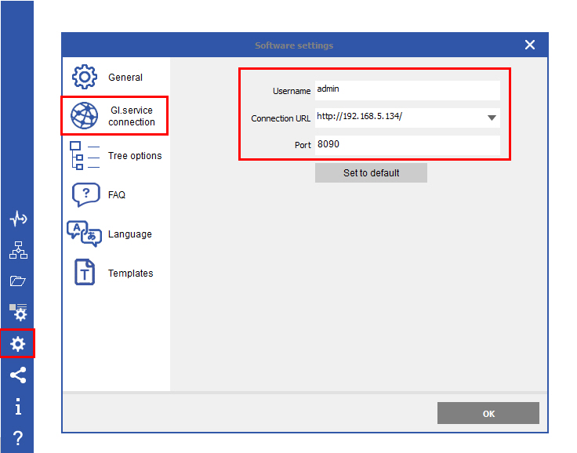This screenshot has height=453, width=577.
Task: Click the share icon in sidebar
Action: pyautogui.click(x=17, y=375)
